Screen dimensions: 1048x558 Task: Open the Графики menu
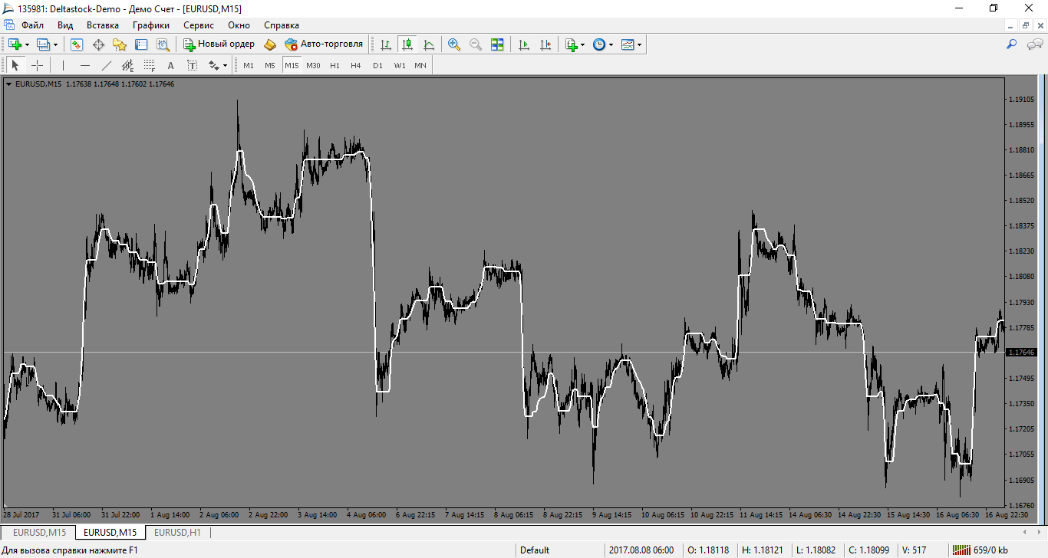click(150, 25)
